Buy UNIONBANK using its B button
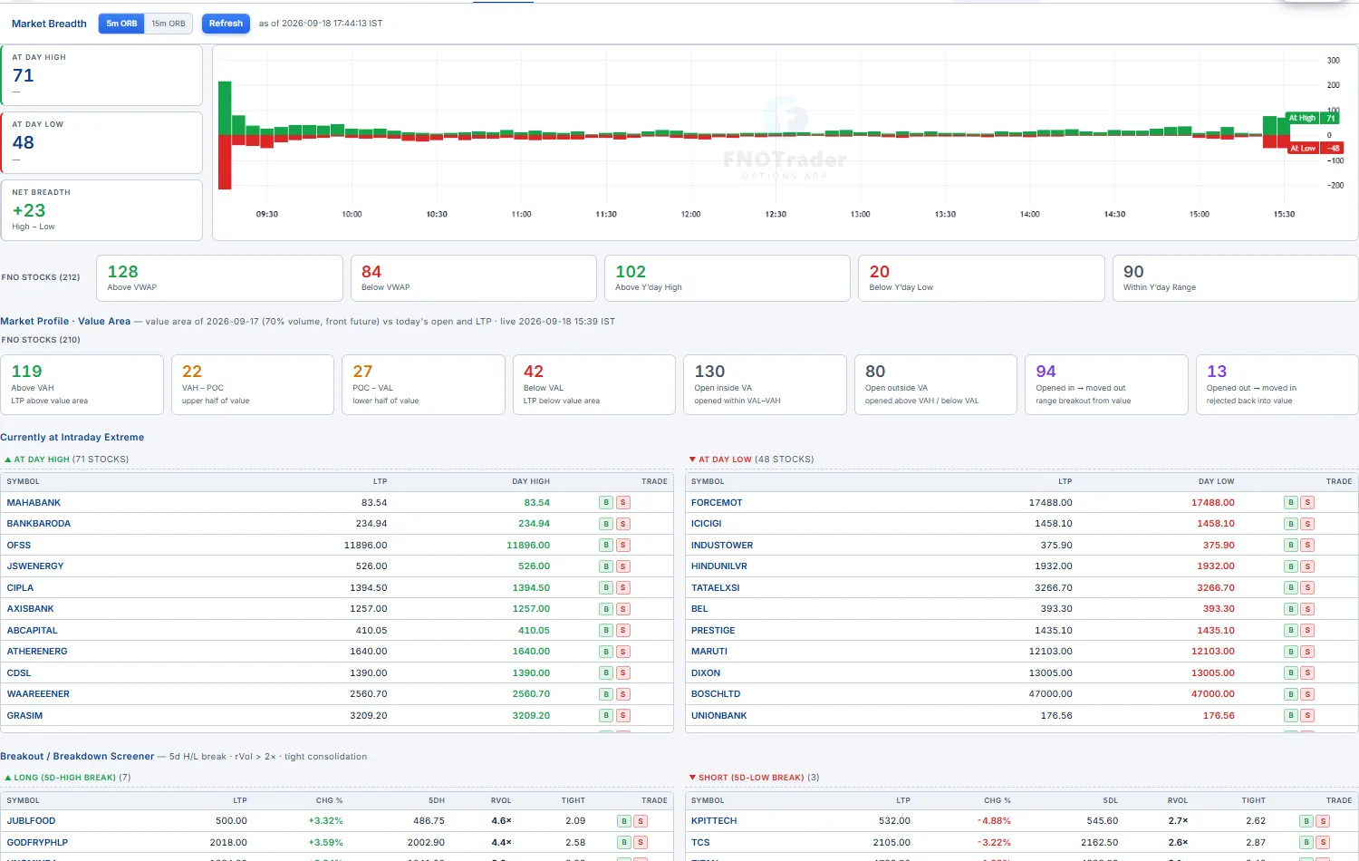 coord(1291,716)
